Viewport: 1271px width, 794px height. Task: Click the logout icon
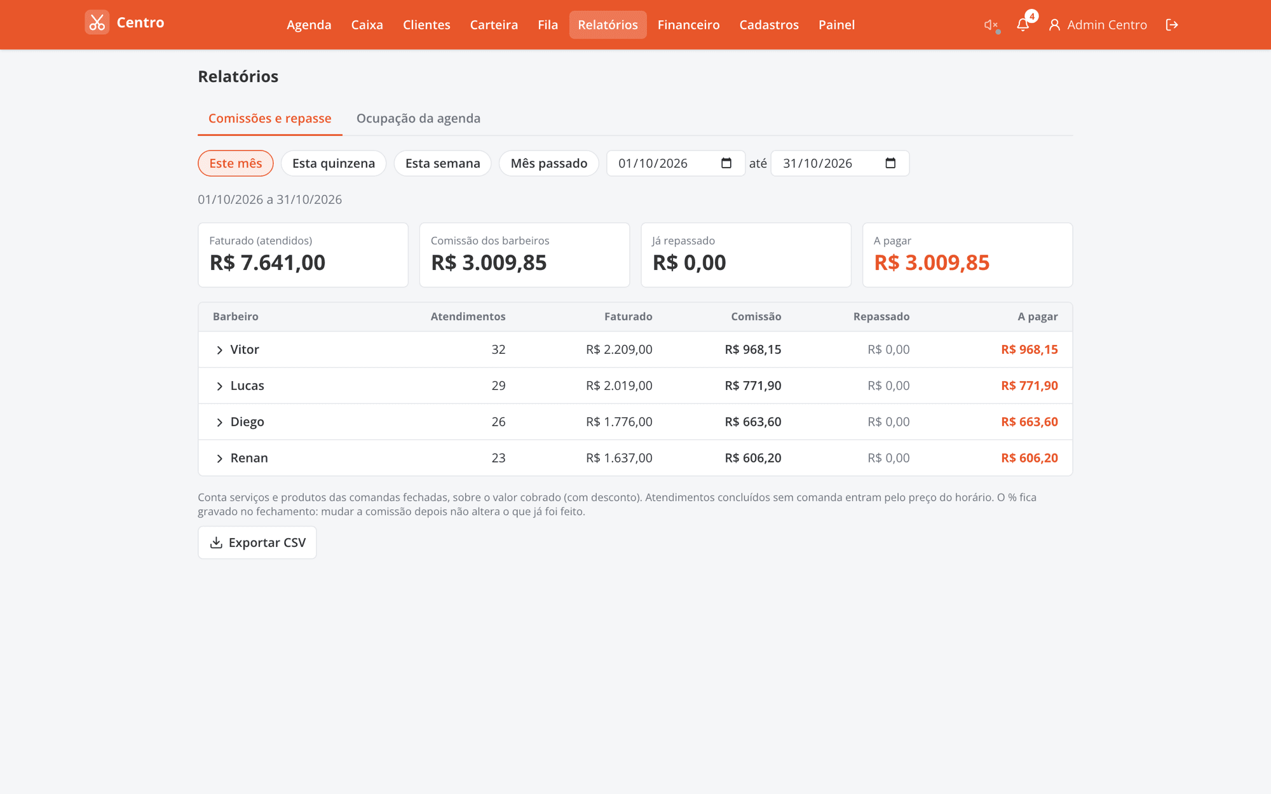click(x=1172, y=25)
